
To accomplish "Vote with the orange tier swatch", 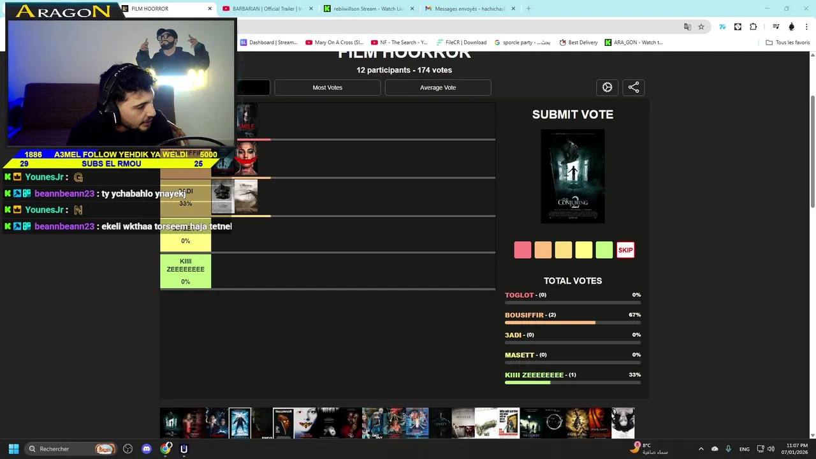I will point(543,250).
